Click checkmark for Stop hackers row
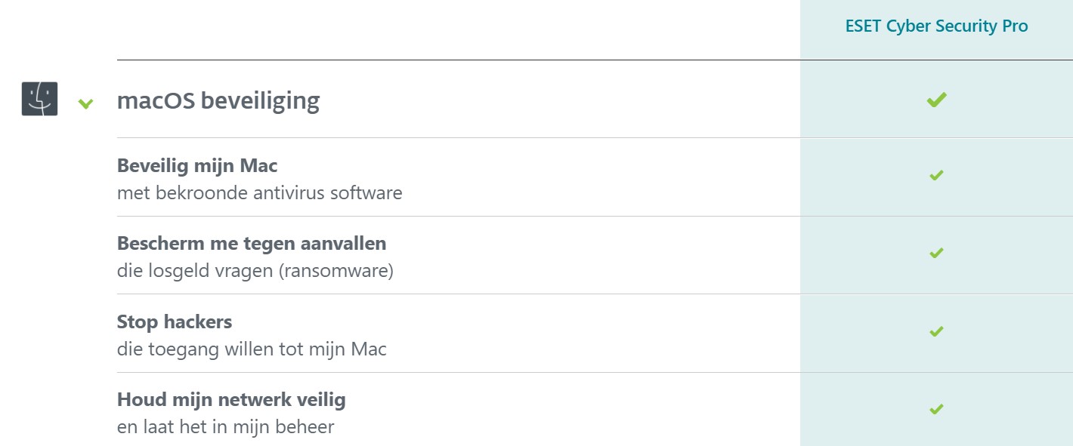Image resolution: width=1073 pixels, height=446 pixels. click(936, 331)
